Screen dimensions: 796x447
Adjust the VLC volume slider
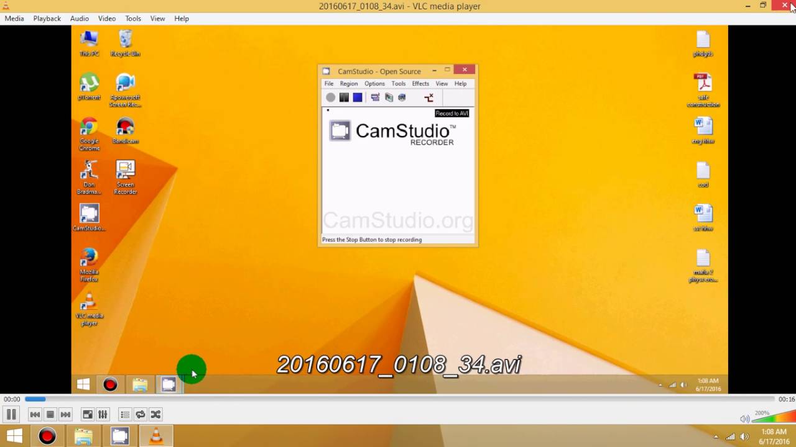tap(773, 418)
